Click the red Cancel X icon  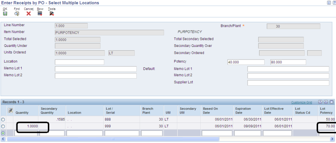point(28,13)
